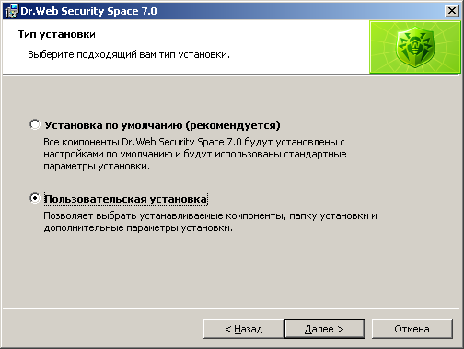Click the 'Выберите подходящий вам тип установки' subtitle
This screenshot has width=464, height=349.
pyautogui.click(x=129, y=54)
